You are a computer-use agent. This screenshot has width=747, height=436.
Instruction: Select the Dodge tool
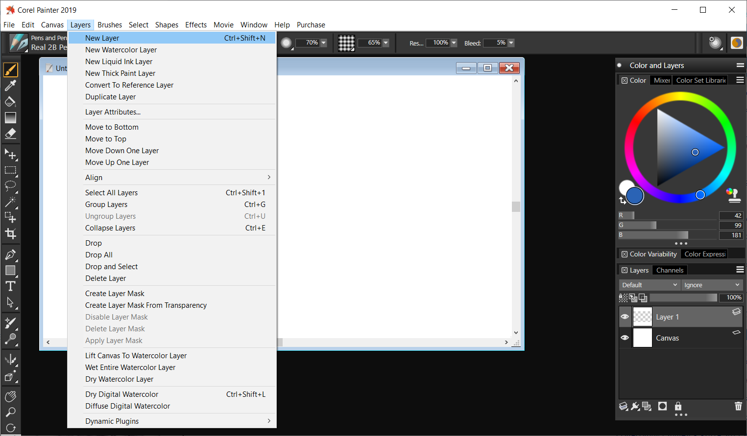10,339
